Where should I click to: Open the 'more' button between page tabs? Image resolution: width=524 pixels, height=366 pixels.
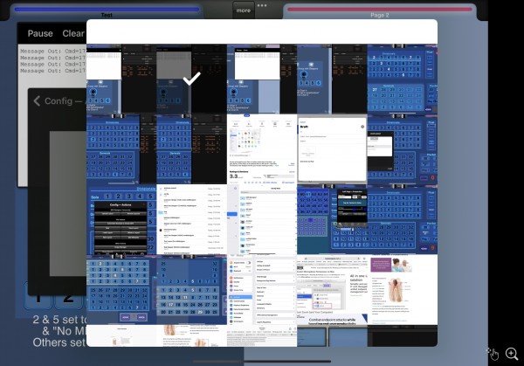pyautogui.click(x=244, y=10)
